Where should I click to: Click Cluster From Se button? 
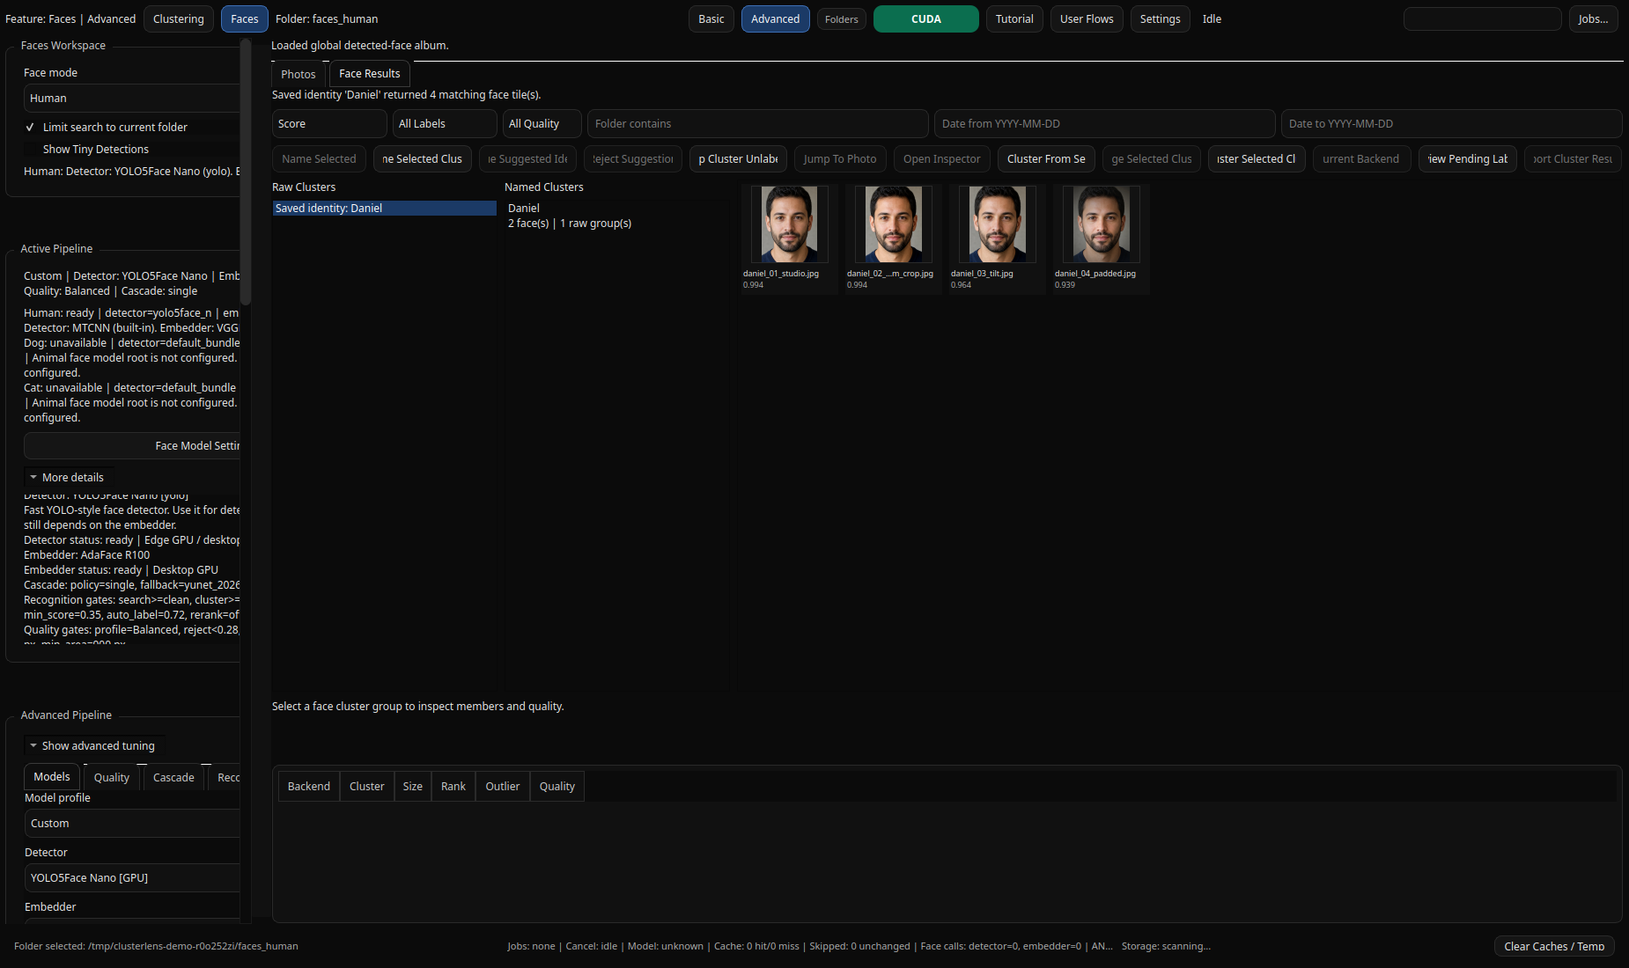[x=1046, y=158]
